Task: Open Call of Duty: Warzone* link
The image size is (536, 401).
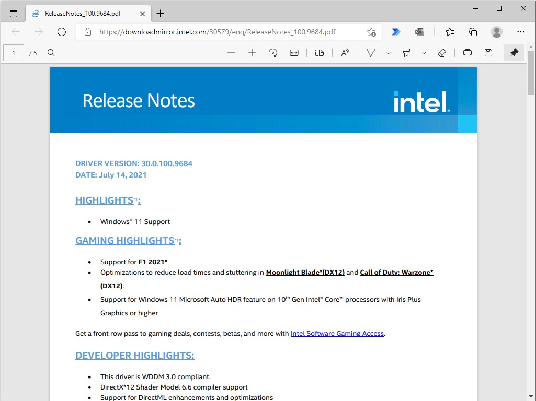Action: pos(396,273)
